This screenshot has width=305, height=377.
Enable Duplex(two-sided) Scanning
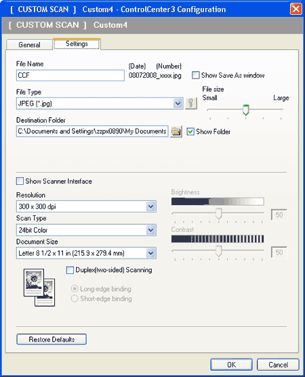(70, 270)
